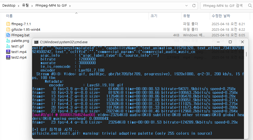Click the gifsicle.exe warning console line
253x140 pixels.
[122, 133]
